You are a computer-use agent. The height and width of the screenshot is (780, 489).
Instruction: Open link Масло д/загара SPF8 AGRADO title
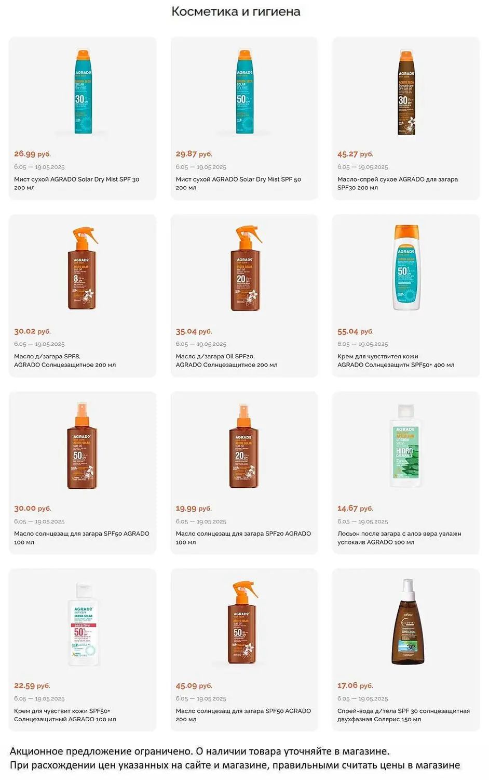click(x=65, y=360)
